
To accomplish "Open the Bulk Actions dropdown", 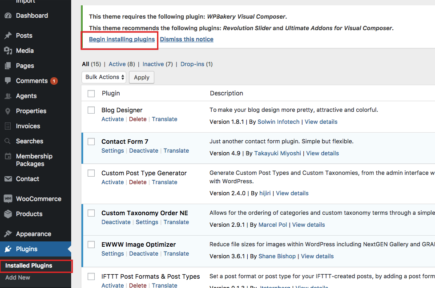I will pyautogui.click(x=104, y=77).
